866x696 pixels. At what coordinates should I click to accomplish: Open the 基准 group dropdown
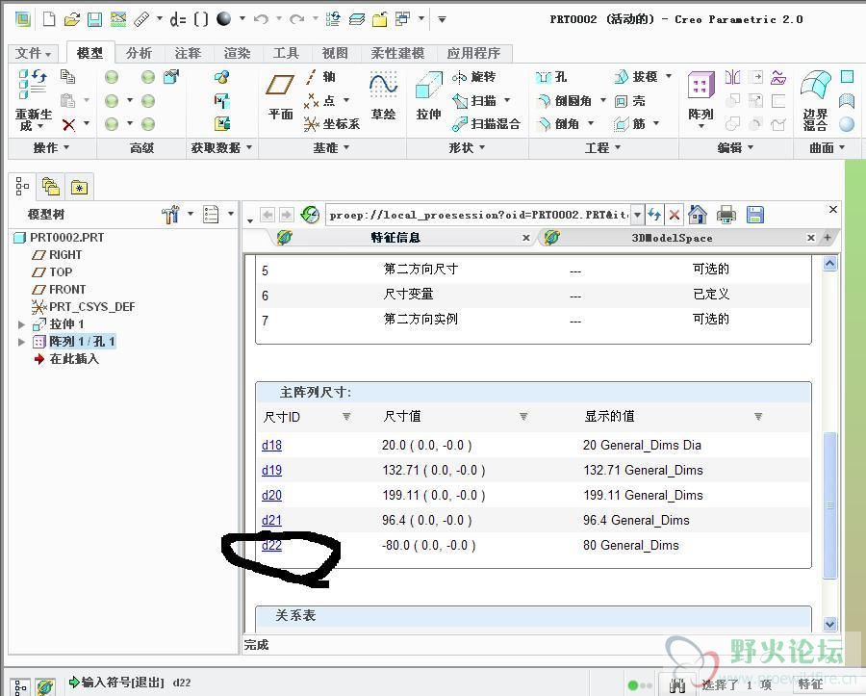pos(331,147)
